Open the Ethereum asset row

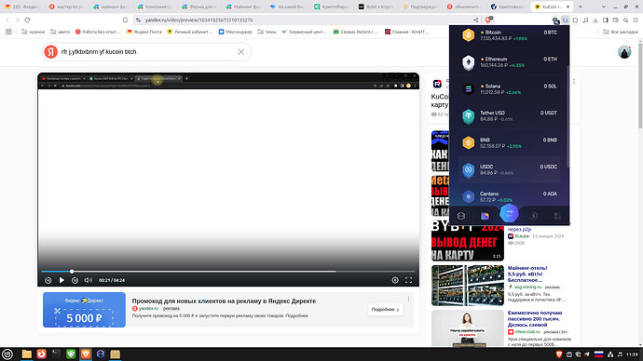pyautogui.click(x=510, y=62)
